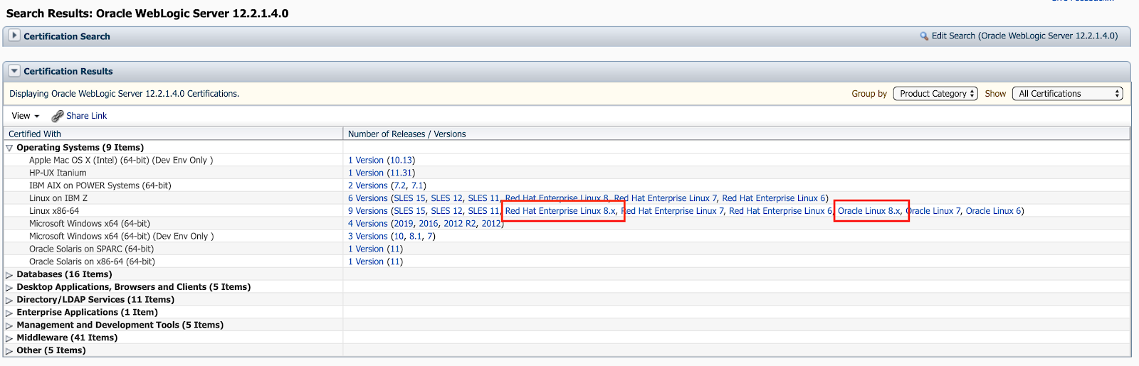Viewport: 1139px width, 366px height.
Task: Expand Desktop Applications, Browsers and Clients group
Action: (9, 287)
